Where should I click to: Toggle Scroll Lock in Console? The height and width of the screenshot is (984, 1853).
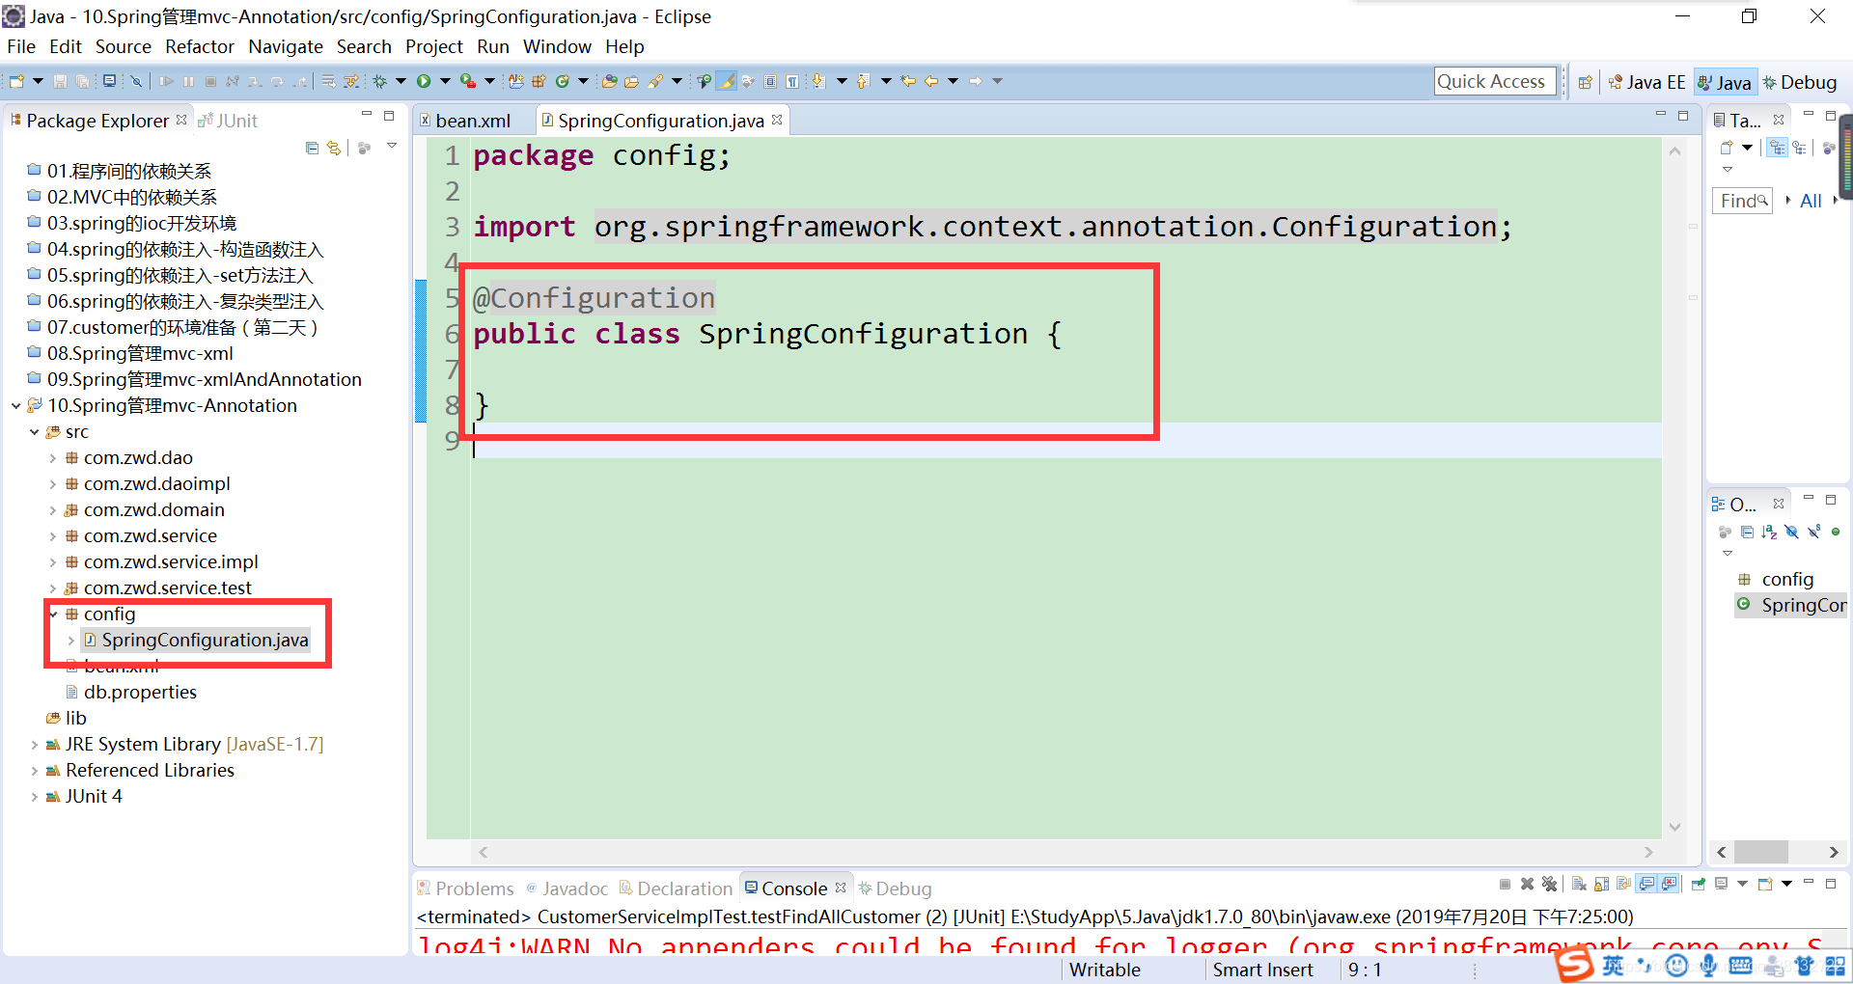[x=1601, y=884]
